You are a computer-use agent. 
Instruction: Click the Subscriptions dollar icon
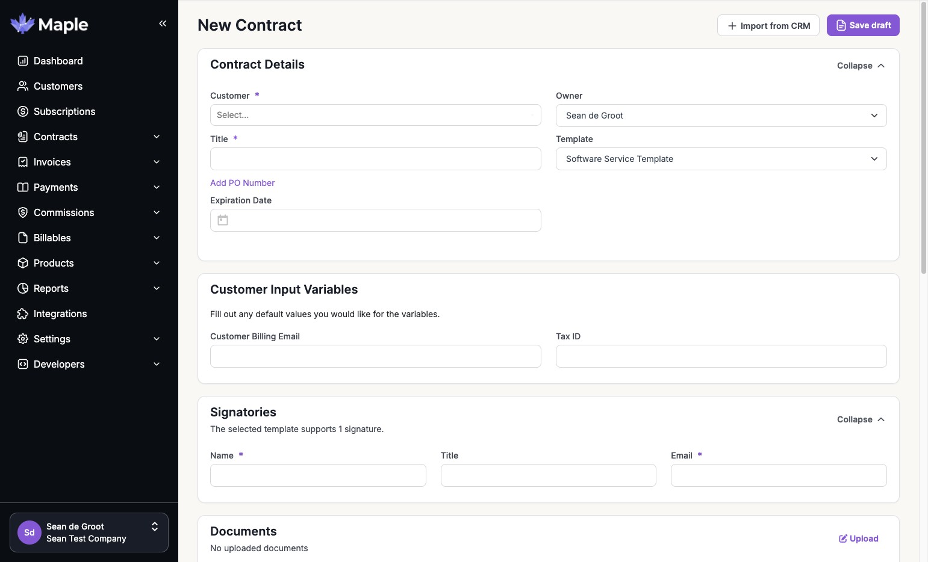coord(23,111)
